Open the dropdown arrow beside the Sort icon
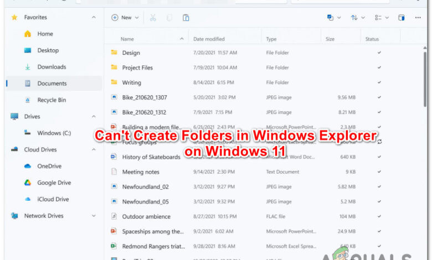This screenshot has height=260, width=432. click(363, 18)
